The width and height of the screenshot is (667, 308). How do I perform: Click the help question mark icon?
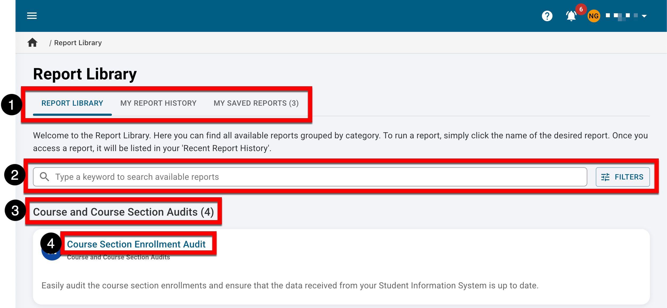(547, 16)
